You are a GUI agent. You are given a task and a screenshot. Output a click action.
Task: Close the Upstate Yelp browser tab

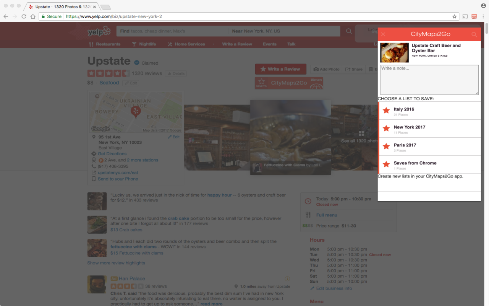point(94,7)
